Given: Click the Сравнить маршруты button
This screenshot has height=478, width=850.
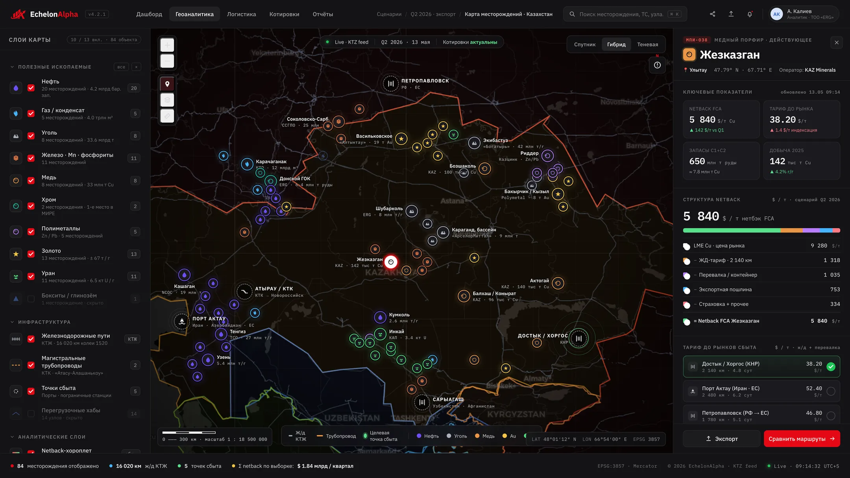Looking at the screenshot, I should pos(802,439).
